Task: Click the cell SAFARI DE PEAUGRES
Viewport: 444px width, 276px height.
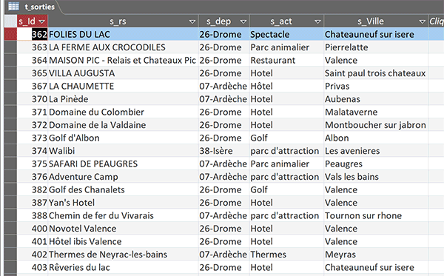Action: pyautogui.click(x=123, y=164)
